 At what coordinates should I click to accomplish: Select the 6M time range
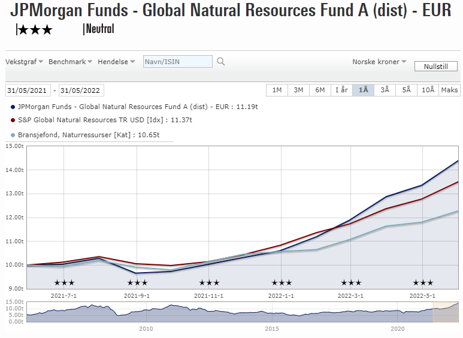320,90
